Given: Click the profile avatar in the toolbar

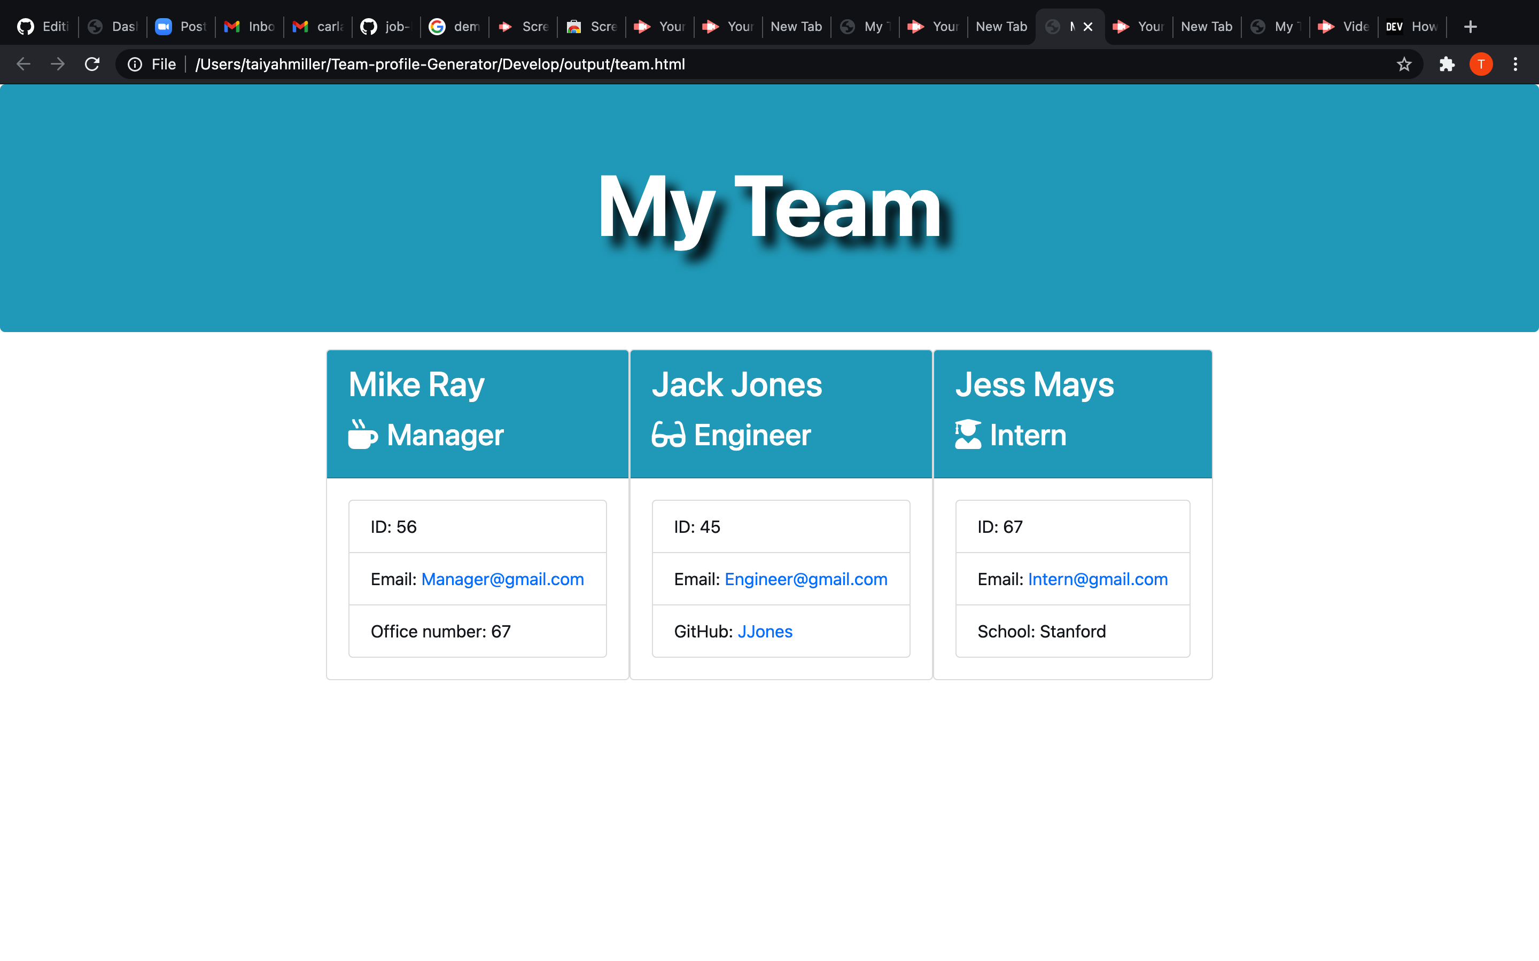Looking at the screenshot, I should click(x=1481, y=64).
